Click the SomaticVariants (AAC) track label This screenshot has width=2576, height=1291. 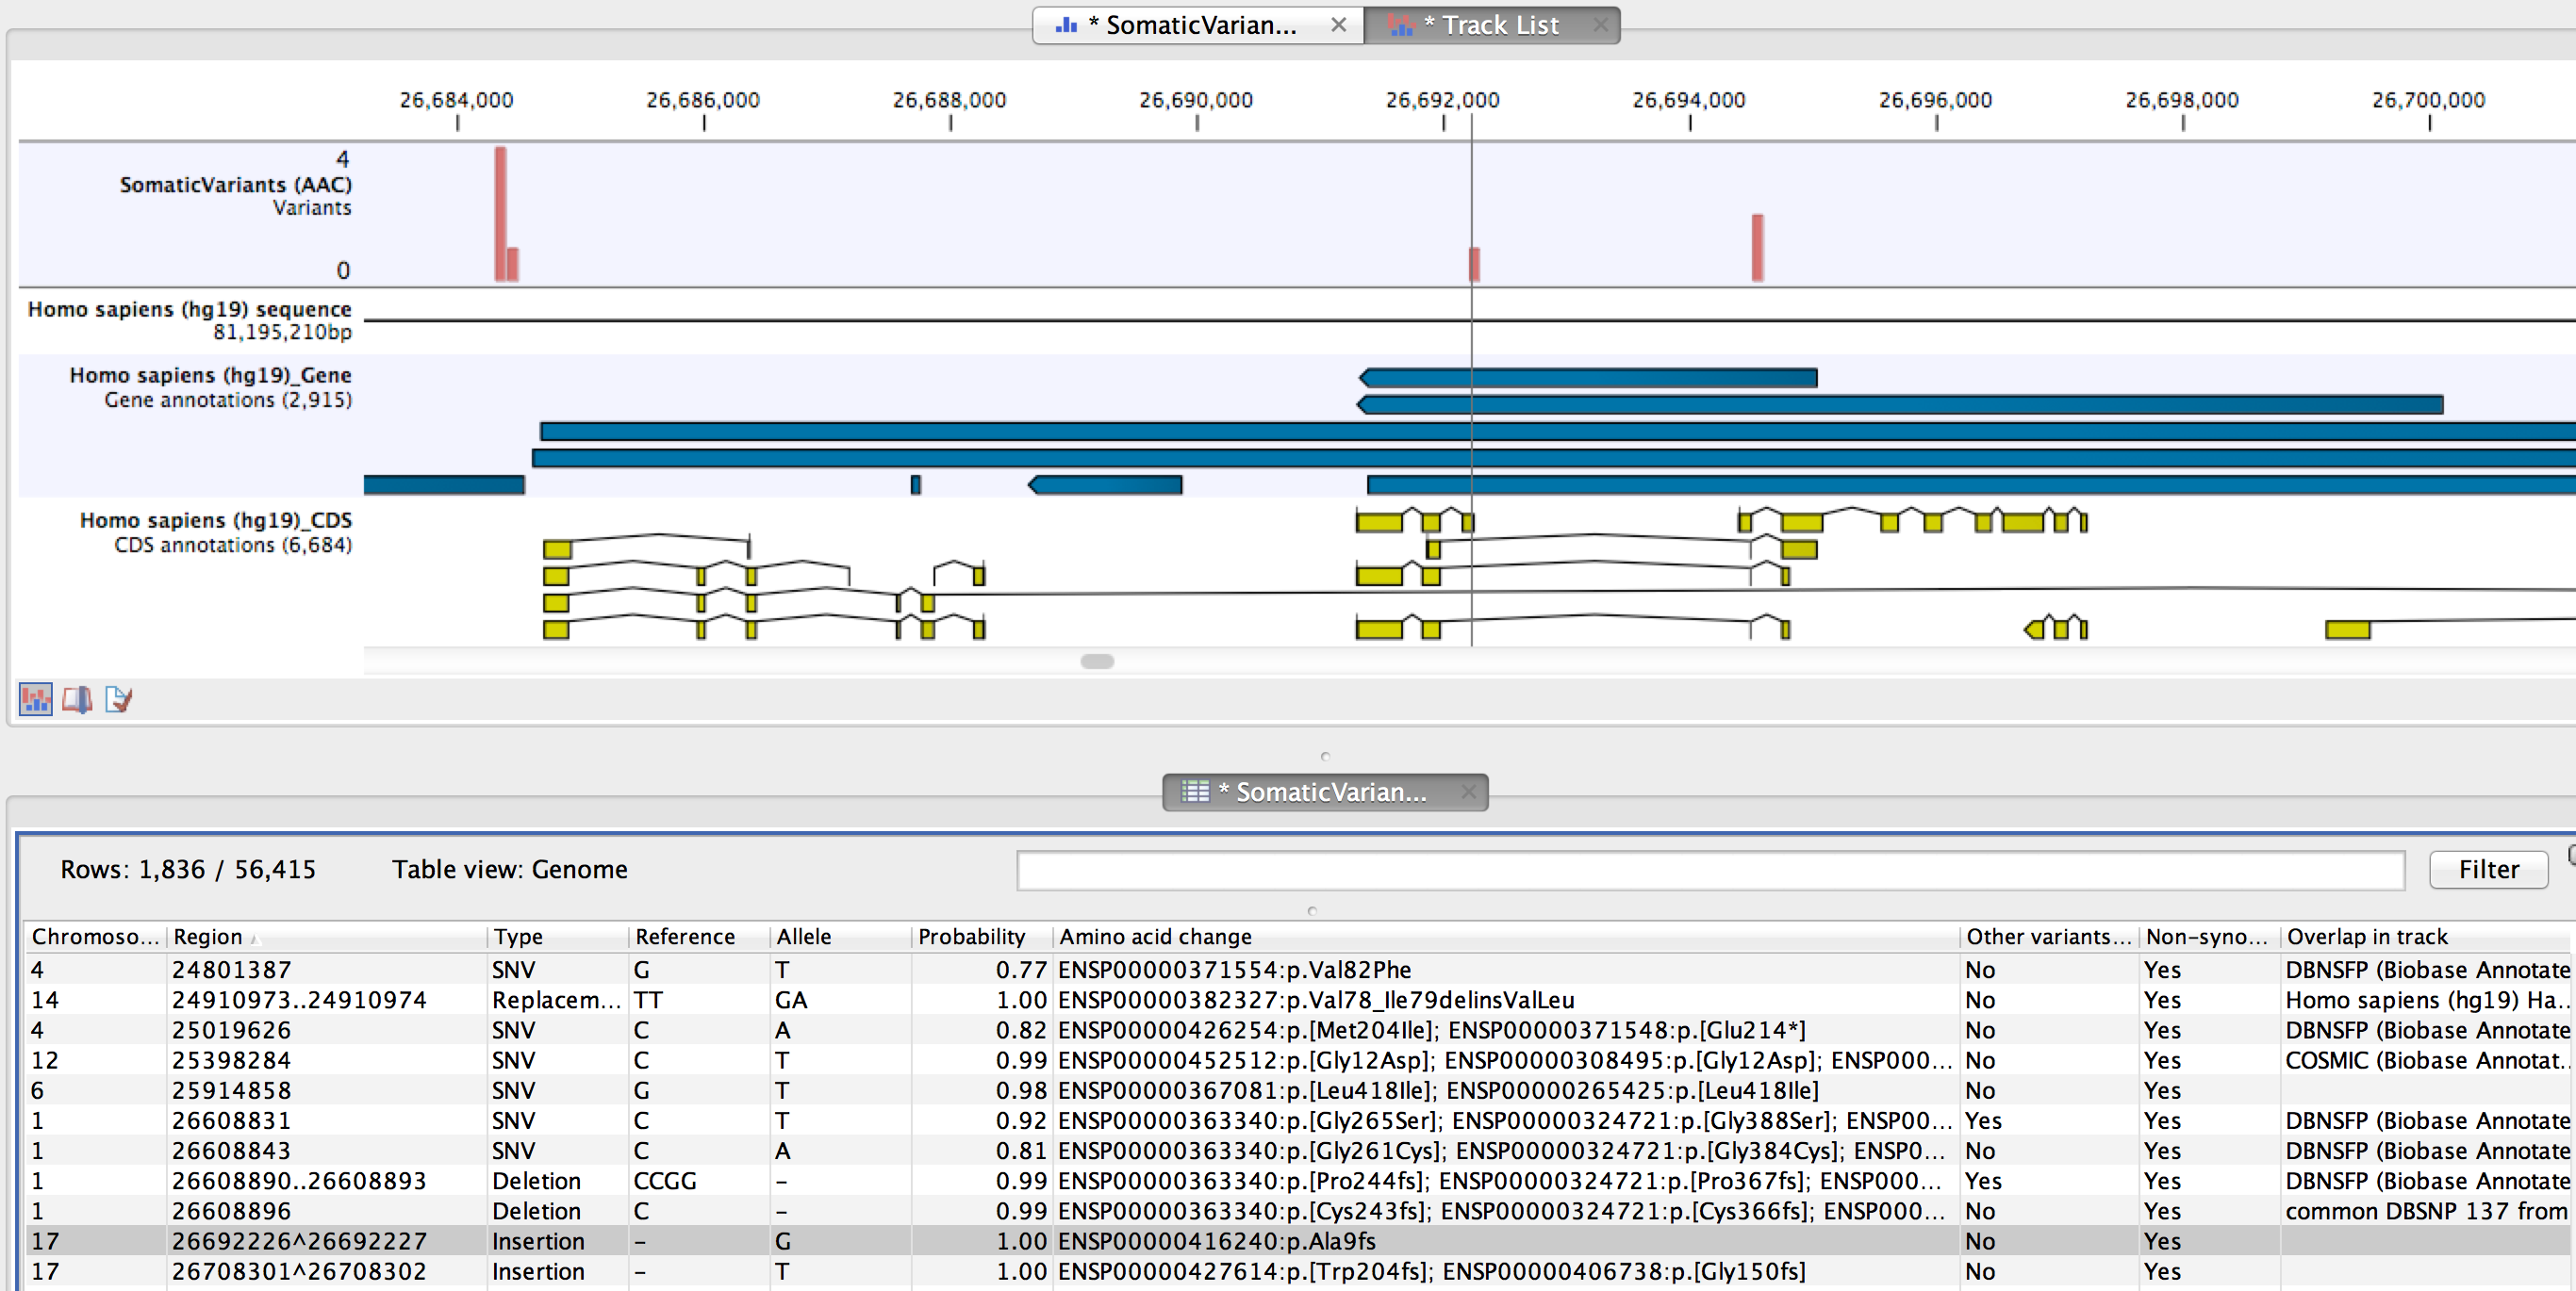(x=236, y=185)
